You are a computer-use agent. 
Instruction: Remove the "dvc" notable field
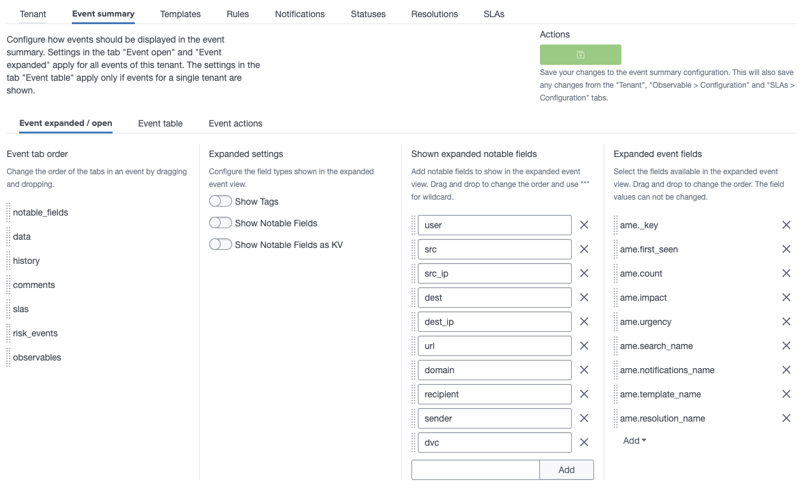click(584, 442)
